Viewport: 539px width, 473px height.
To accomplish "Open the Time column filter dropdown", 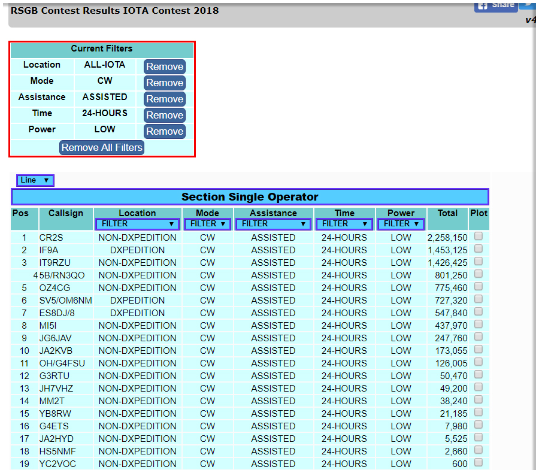I will click(344, 224).
